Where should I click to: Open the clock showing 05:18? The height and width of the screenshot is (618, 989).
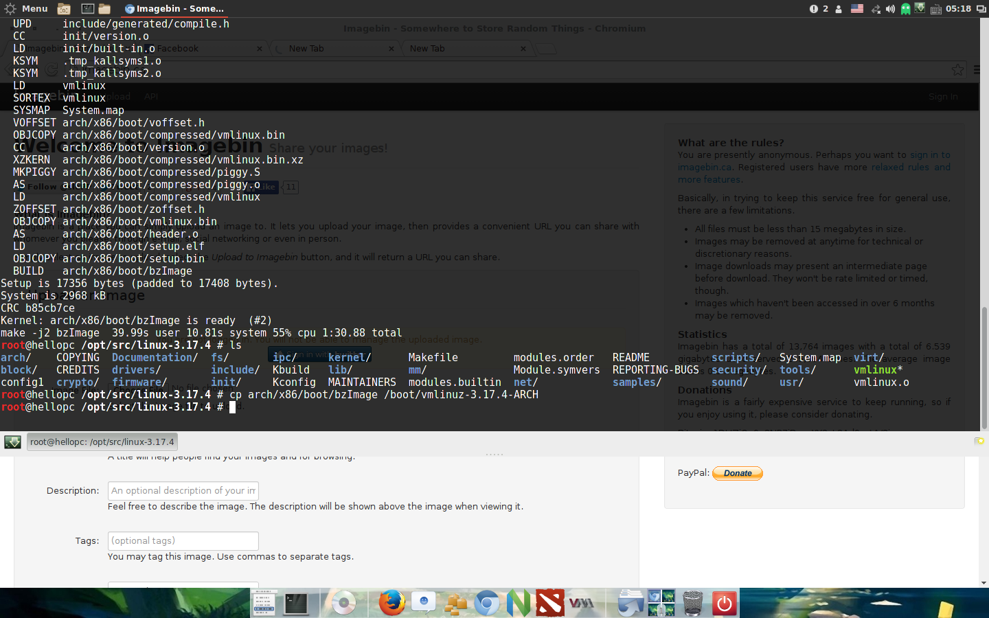click(x=958, y=9)
